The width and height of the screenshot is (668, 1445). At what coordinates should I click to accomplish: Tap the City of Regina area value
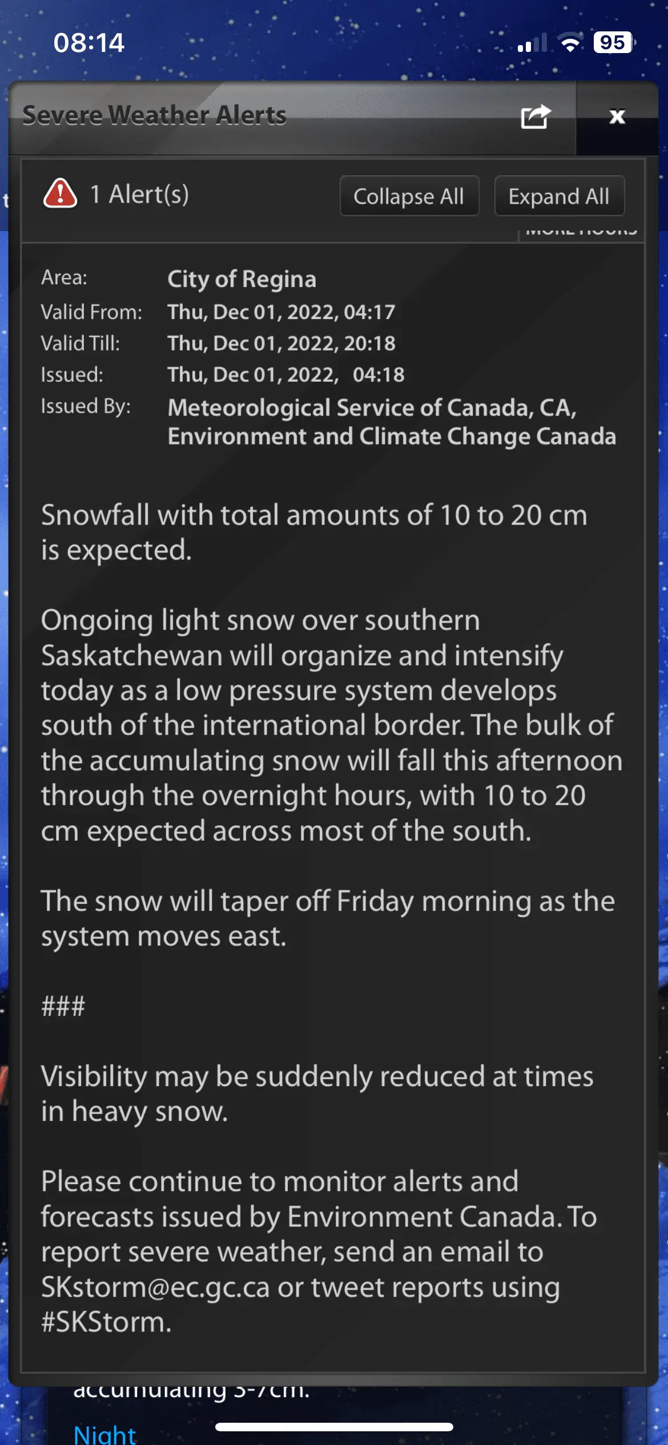click(242, 279)
